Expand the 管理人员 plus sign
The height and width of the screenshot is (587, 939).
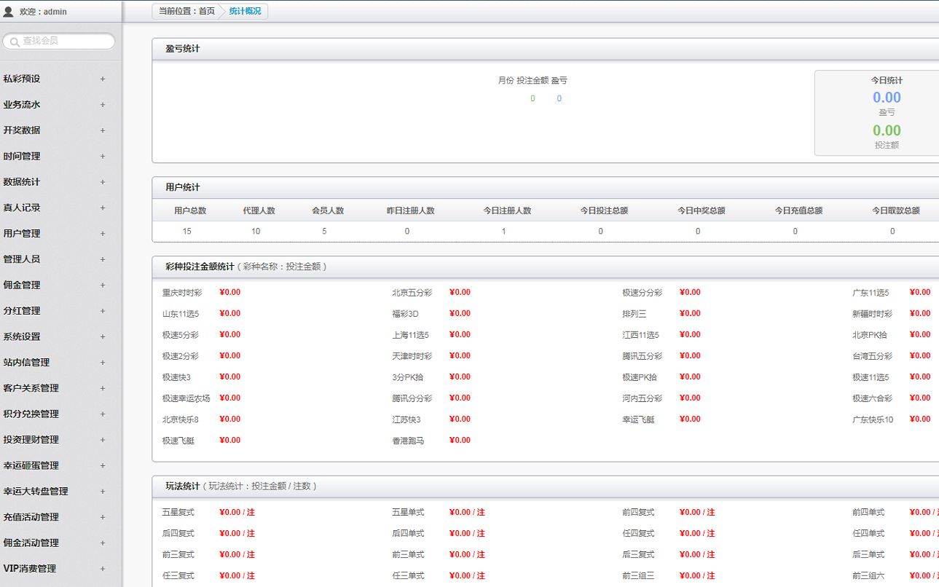103,259
